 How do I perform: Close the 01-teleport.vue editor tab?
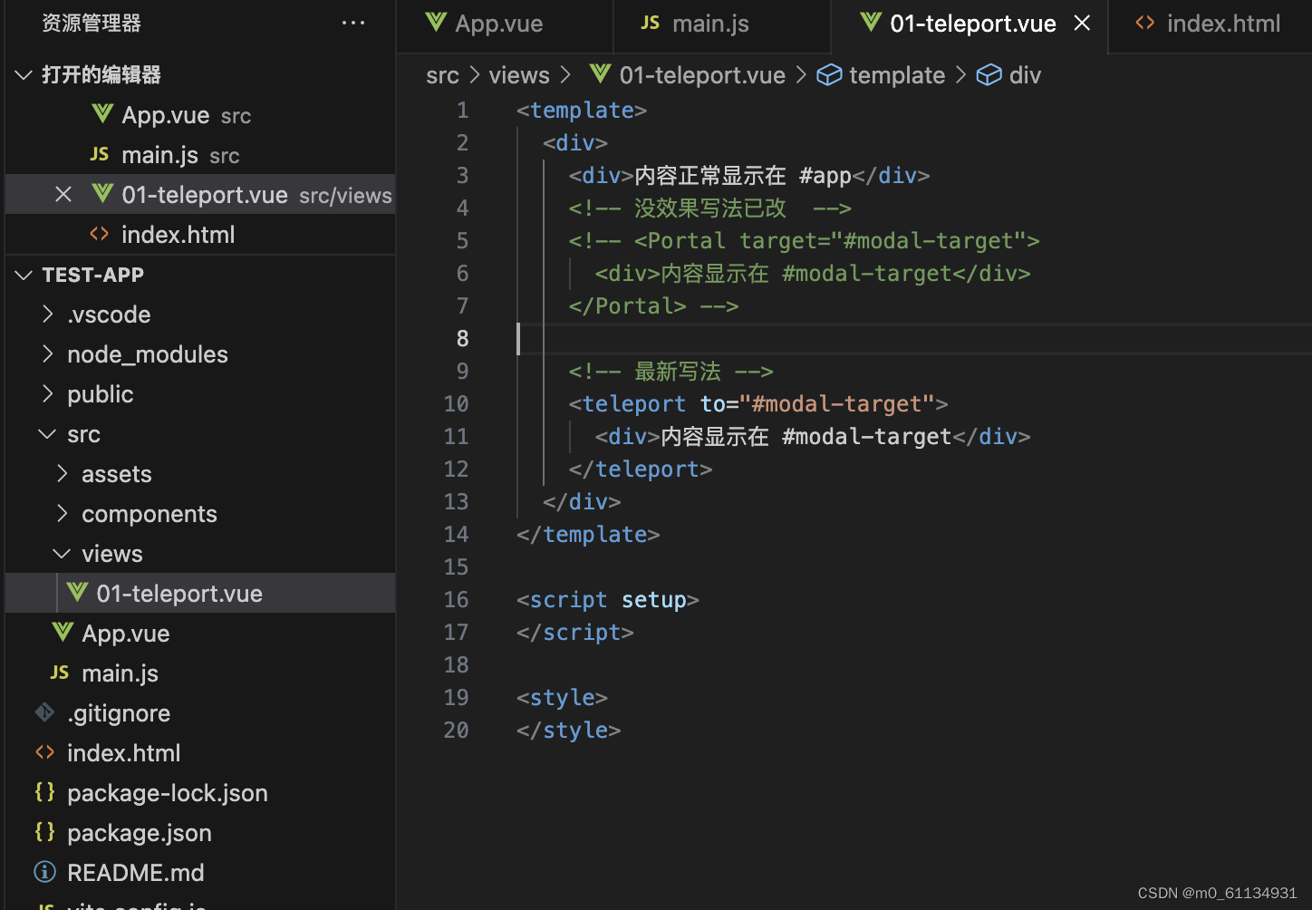1082,24
